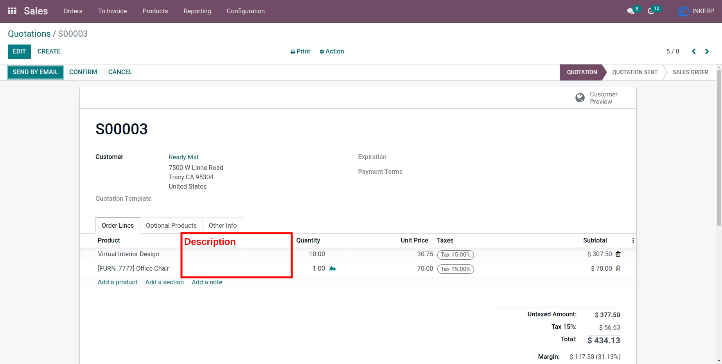Open the Print dropdown
This screenshot has height=364, width=722.
pos(300,52)
